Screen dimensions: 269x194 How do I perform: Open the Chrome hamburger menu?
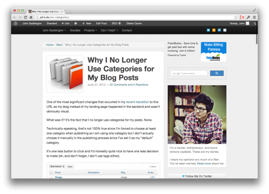tap(254, 18)
